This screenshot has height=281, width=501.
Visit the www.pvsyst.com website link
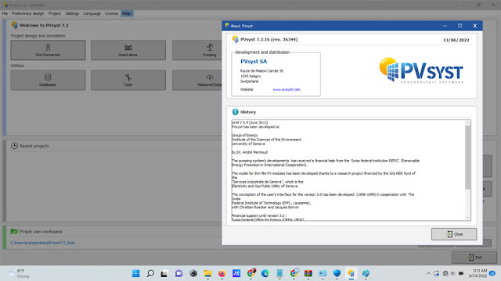pos(287,90)
